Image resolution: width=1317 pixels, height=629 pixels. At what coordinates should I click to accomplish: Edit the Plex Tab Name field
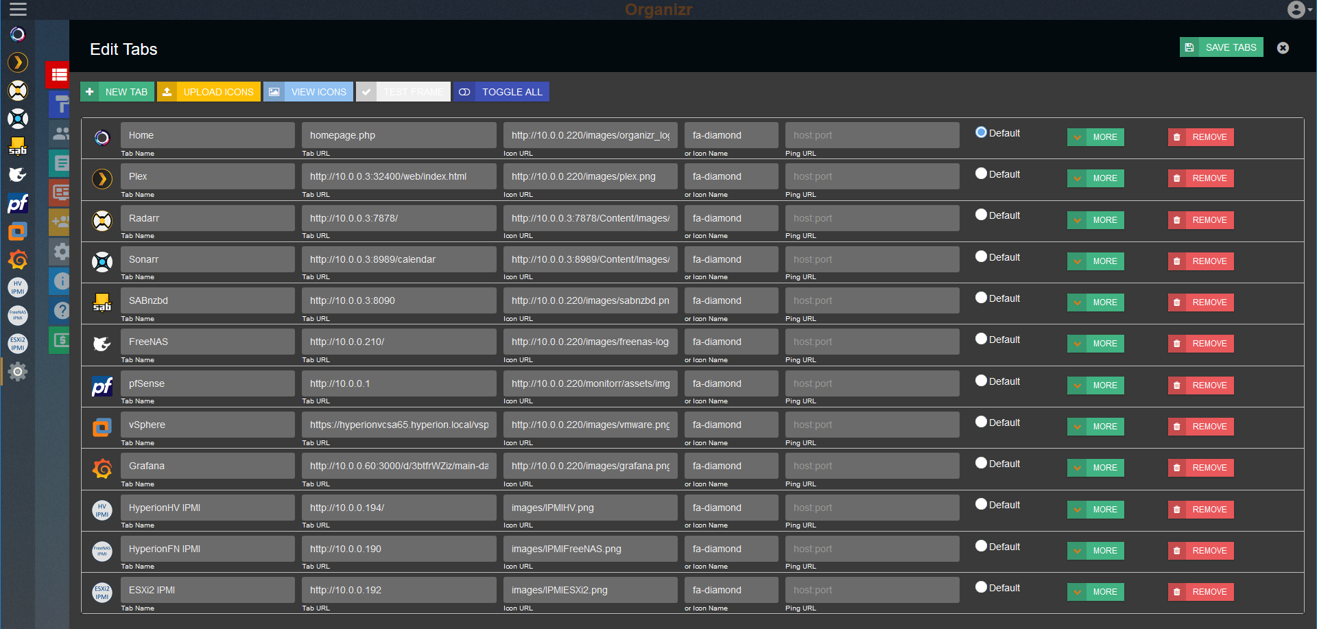click(x=208, y=176)
